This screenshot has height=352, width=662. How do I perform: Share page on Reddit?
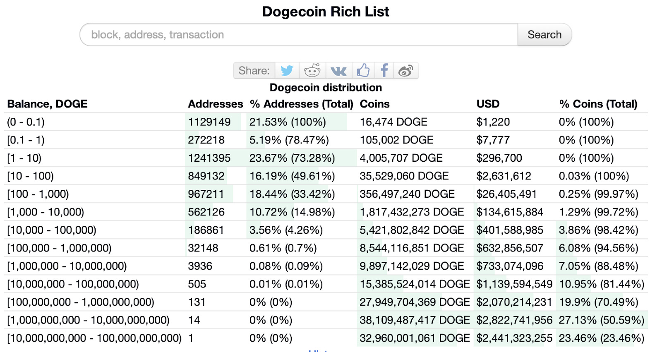[x=312, y=71]
